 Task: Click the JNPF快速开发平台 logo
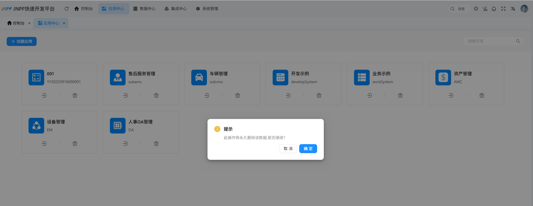point(28,9)
